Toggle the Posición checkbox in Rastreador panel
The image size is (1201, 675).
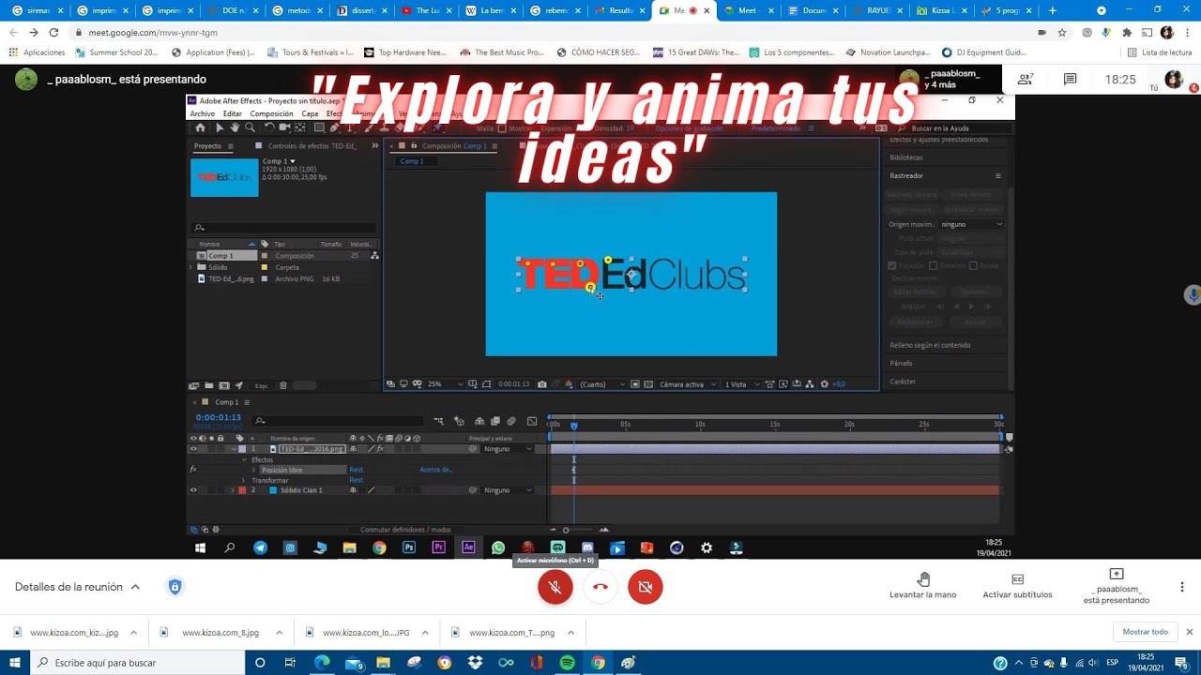[x=892, y=265]
